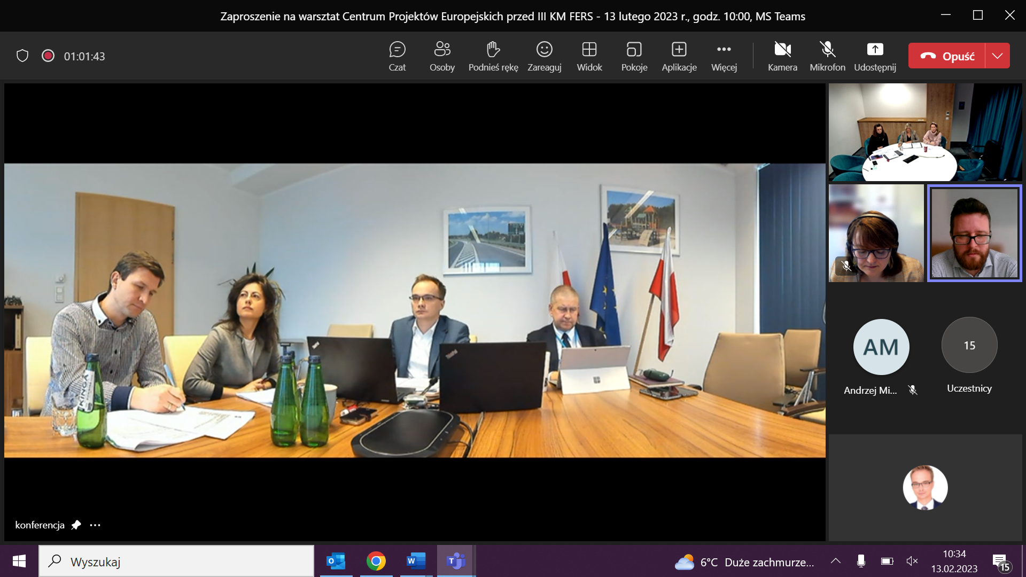Open the Czat chat panel
This screenshot has height=577, width=1026.
397,56
